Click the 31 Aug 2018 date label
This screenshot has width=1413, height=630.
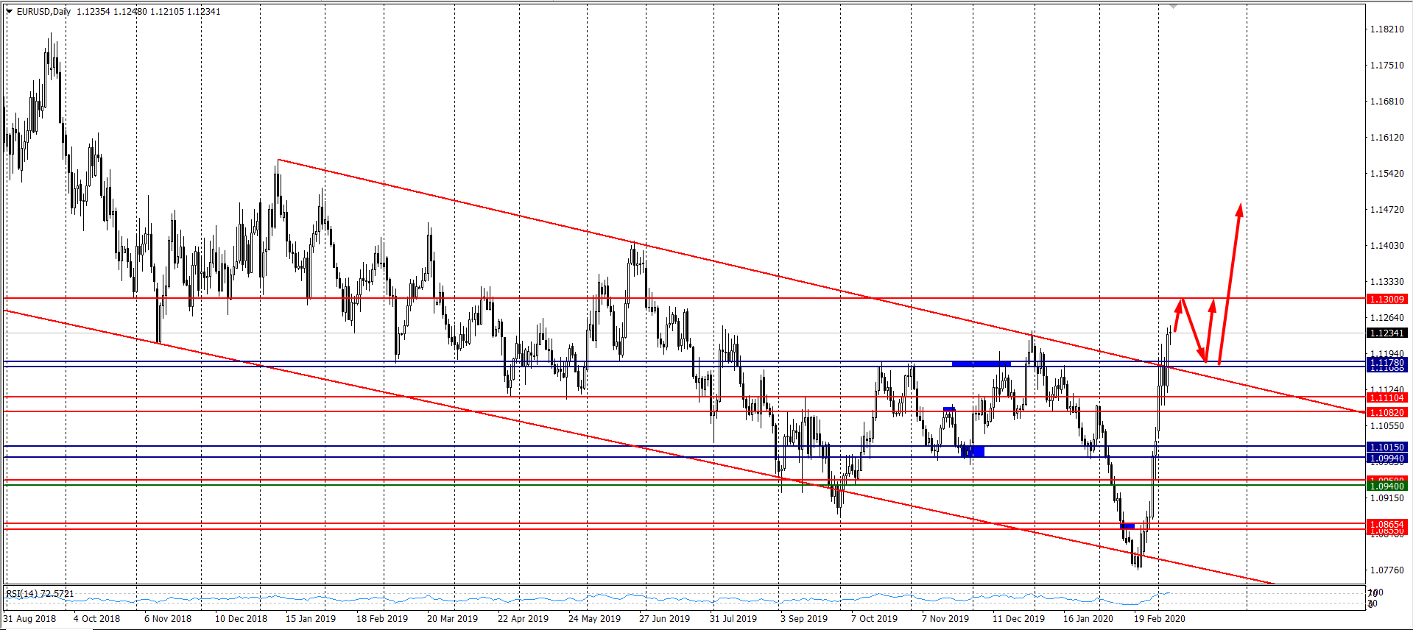point(30,618)
